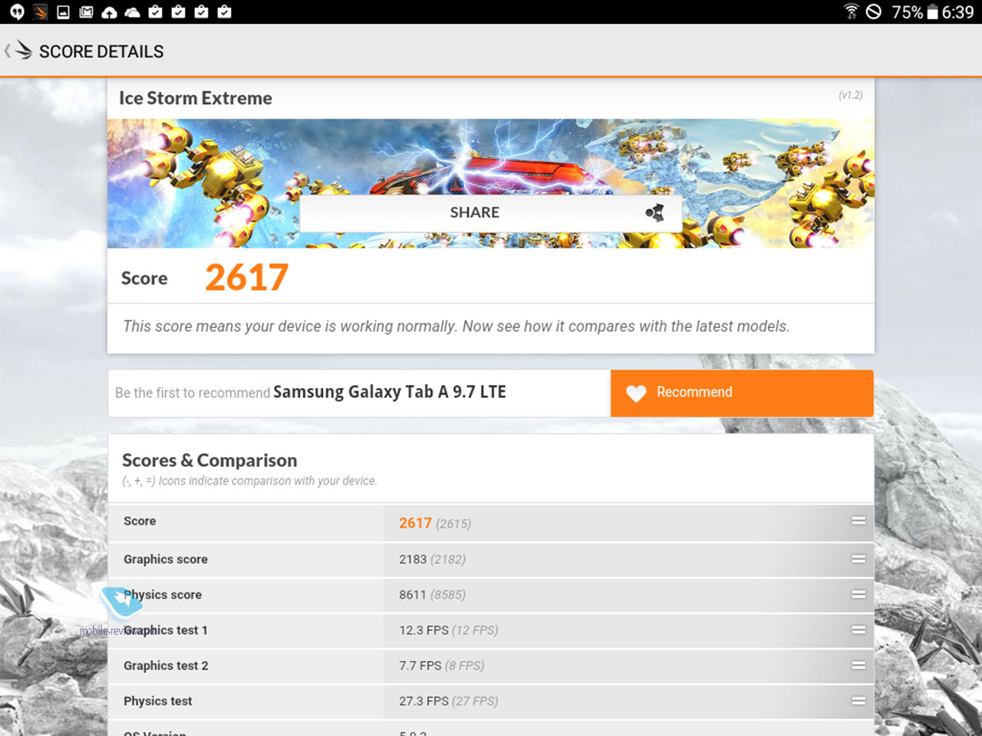Tap the image notification icon in the status bar
982x736 pixels.
pos(64,11)
